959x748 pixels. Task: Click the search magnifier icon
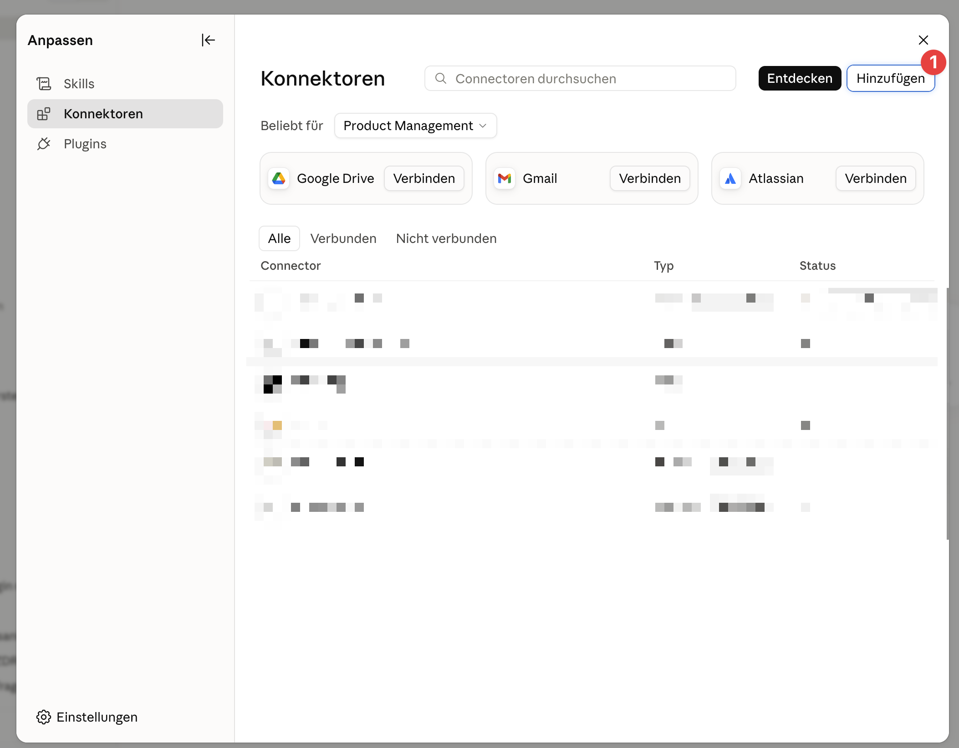441,78
